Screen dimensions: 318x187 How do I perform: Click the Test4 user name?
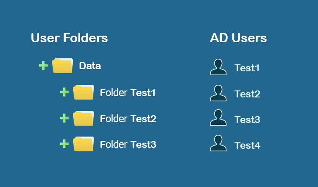tap(247, 146)
